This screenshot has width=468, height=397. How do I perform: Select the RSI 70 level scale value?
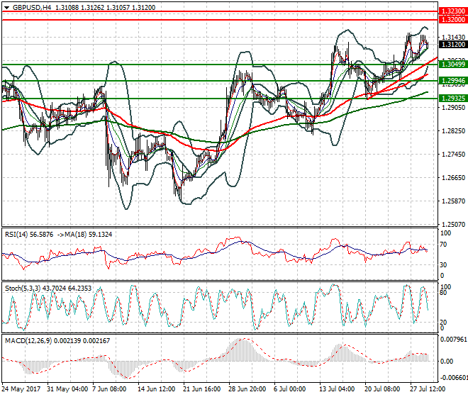click(x=443, y=245)
